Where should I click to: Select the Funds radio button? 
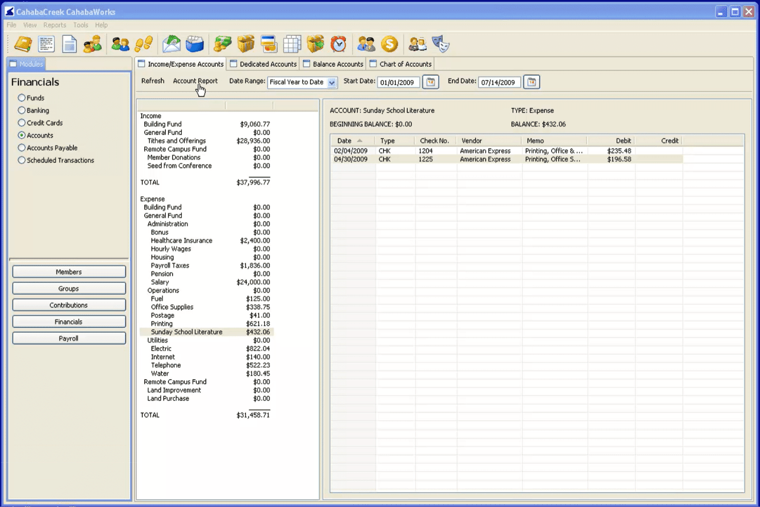coord(22,98)
